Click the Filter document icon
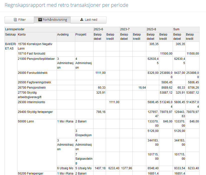This screenshot has height=175, width=206. click(15, 20)
